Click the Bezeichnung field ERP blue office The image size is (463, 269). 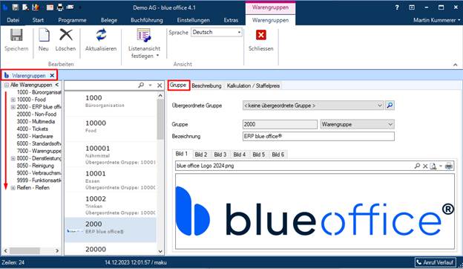(x=318, y=136)
